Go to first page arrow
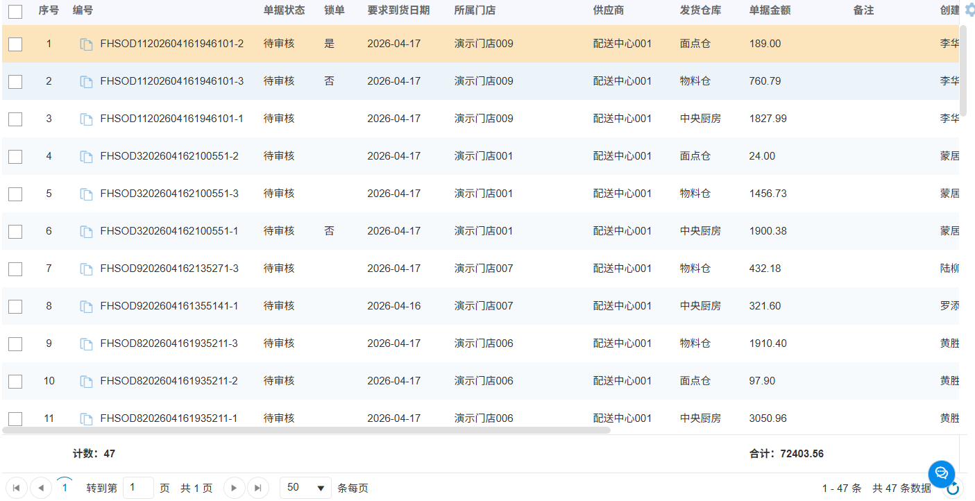 16,488
